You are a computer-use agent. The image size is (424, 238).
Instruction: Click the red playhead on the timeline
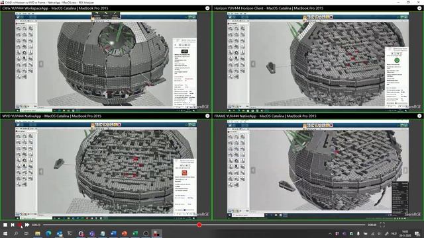tap(199, 225)
